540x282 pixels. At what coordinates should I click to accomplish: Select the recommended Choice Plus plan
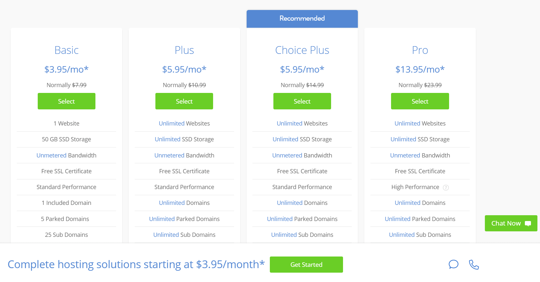tap(302, 101)
